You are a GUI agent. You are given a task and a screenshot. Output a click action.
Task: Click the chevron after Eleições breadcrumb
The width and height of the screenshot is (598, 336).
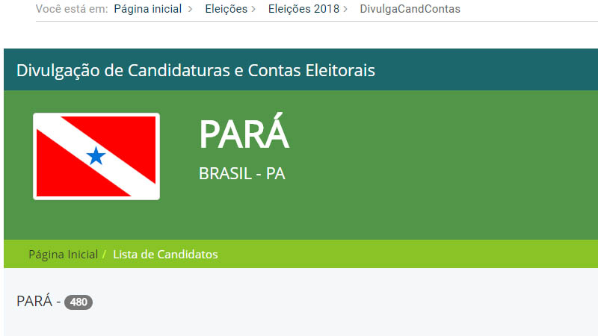point(254,10)
